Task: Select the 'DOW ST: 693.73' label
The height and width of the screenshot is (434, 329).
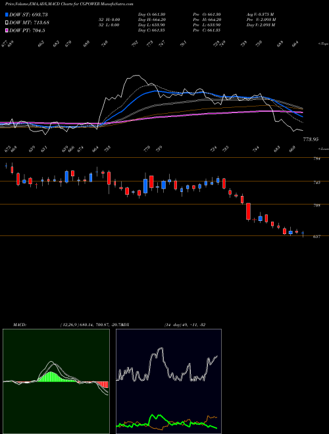Action: [28, 14]
